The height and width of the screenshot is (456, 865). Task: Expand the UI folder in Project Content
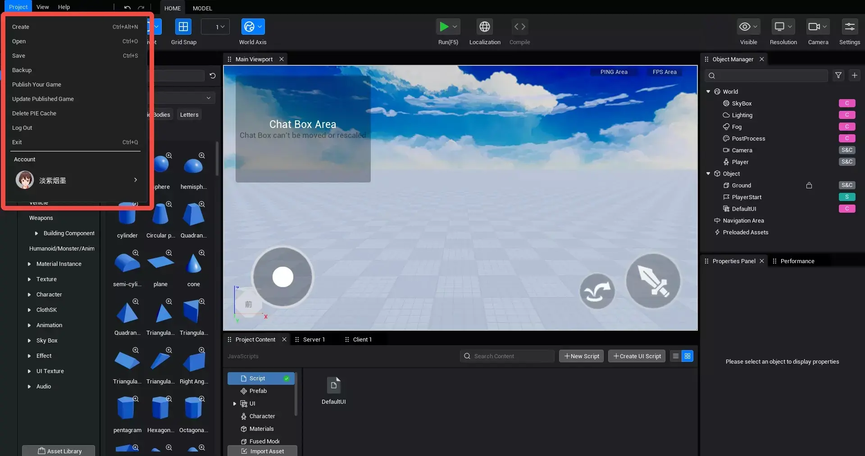point(235,404)
